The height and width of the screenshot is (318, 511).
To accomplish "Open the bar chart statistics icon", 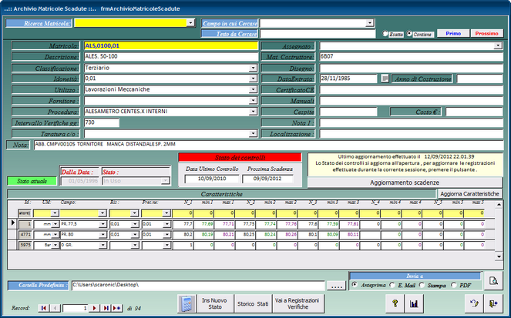I will click(x=414, y=303).
